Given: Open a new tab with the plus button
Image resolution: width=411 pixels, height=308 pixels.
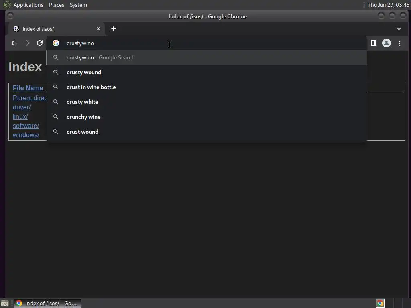Looking at the screenshot, I should (114, 29).
